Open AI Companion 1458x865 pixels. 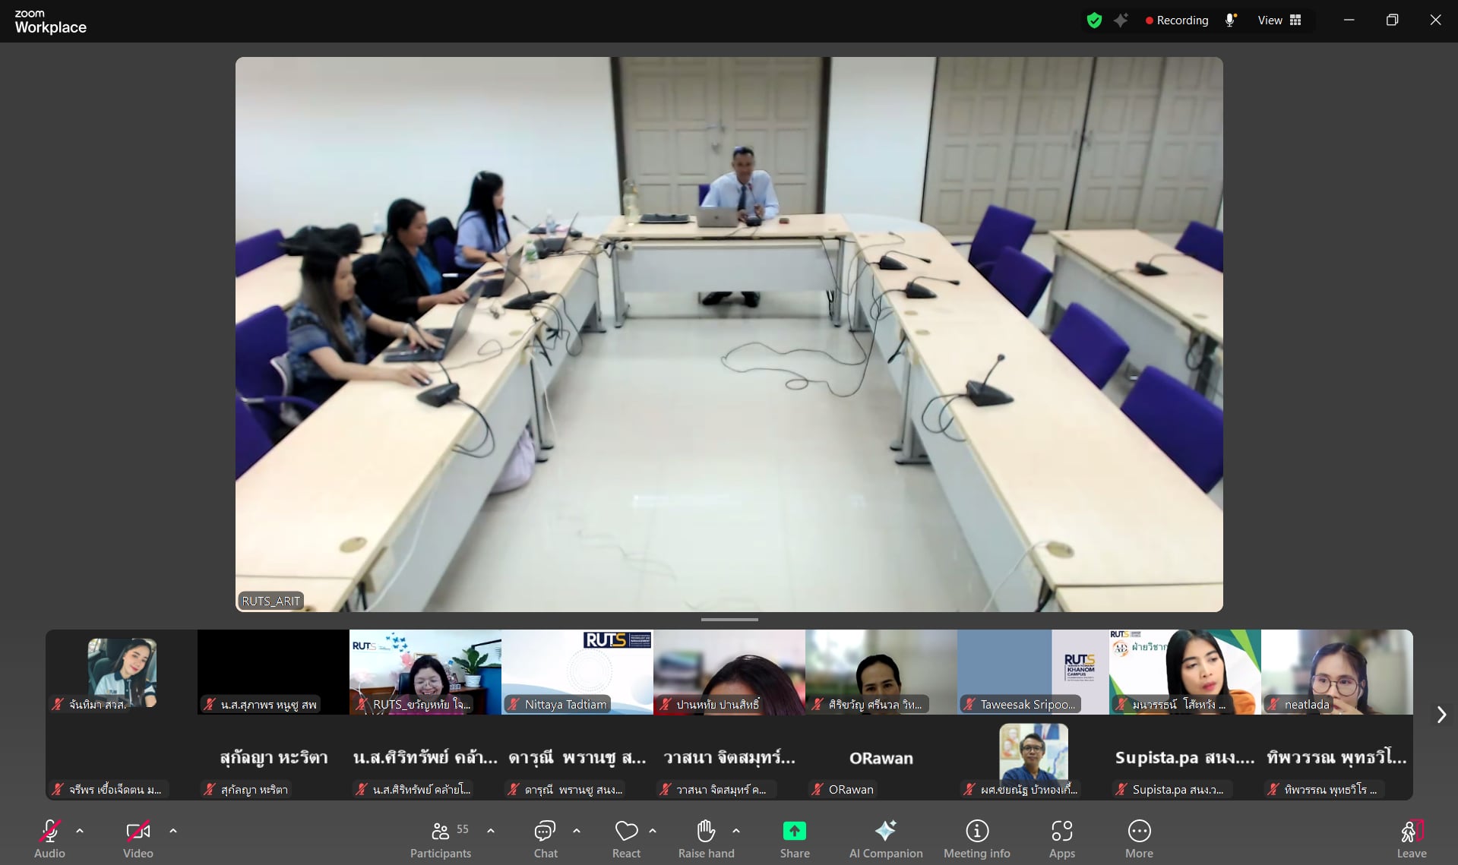click(885, 838)
